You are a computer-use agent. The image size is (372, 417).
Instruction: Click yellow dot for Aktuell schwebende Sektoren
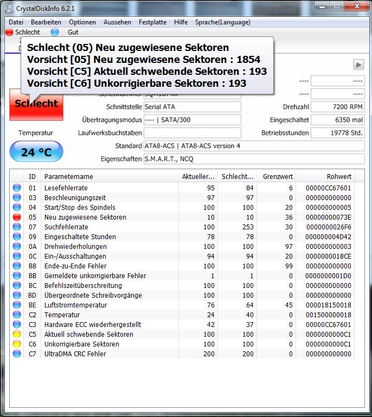(x=17, y=334)
